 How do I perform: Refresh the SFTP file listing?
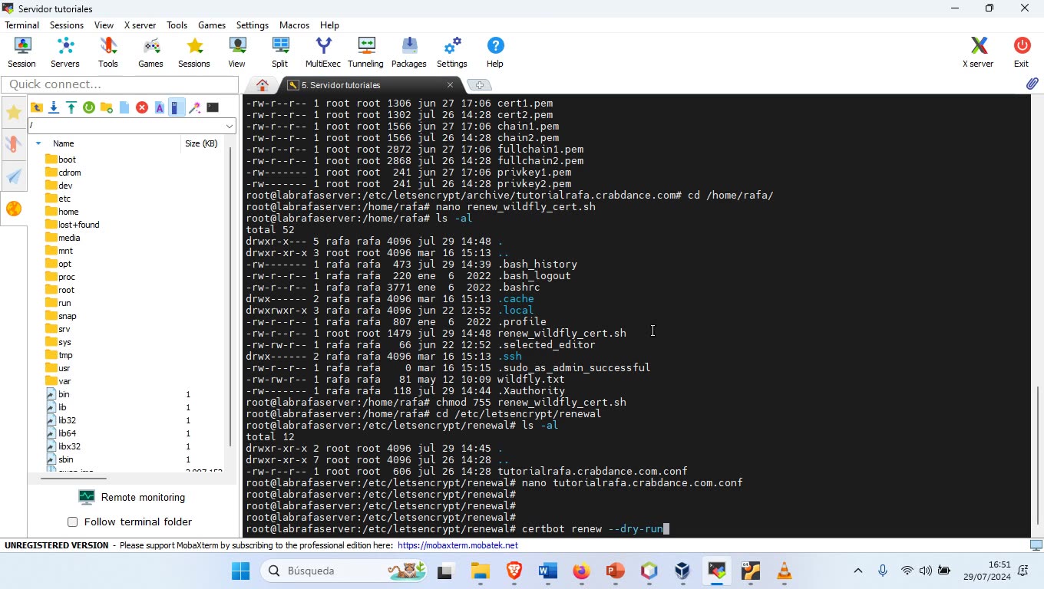[88, 107]
